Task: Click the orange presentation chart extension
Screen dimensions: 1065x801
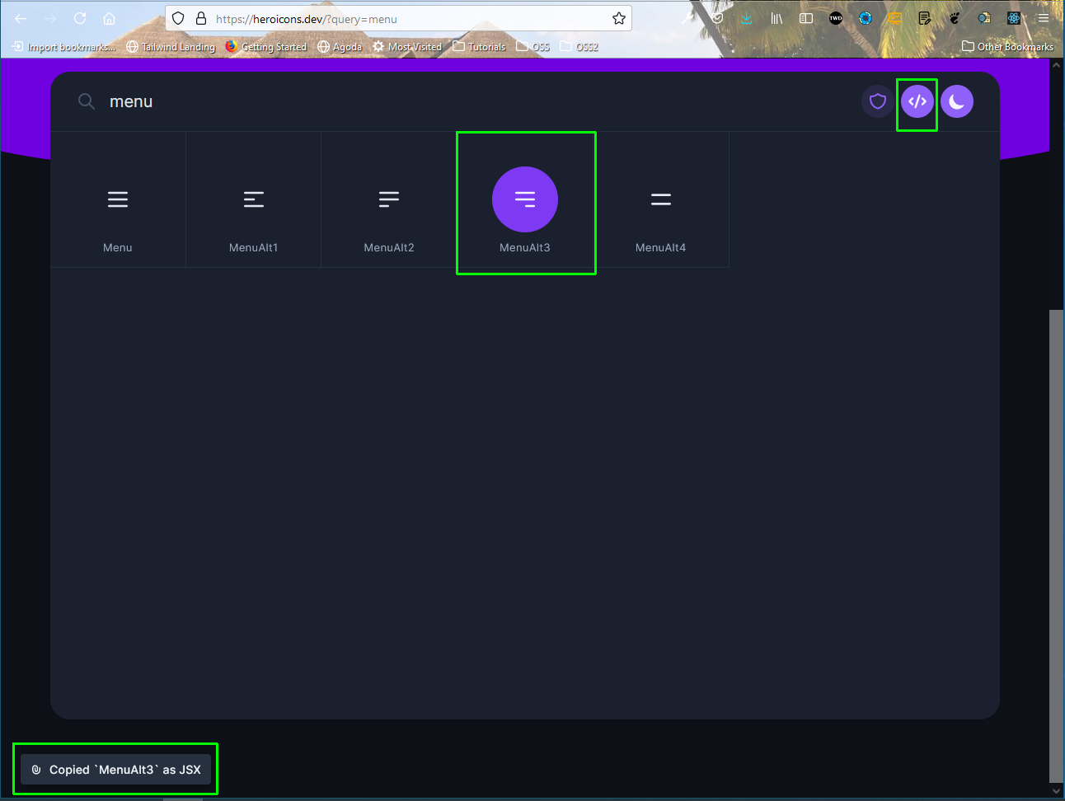Action: pyautogui.click(x=894, y=18)
